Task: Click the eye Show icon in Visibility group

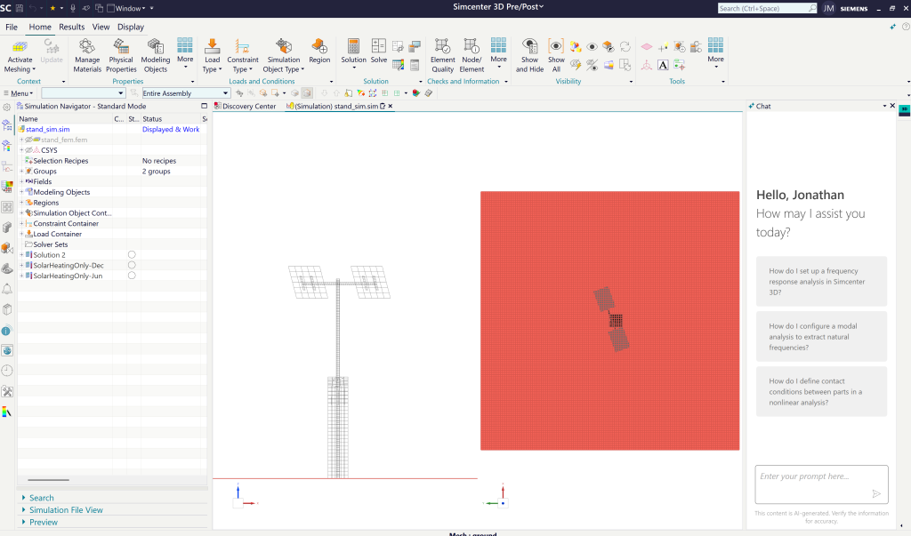Action: coord(592,46)
